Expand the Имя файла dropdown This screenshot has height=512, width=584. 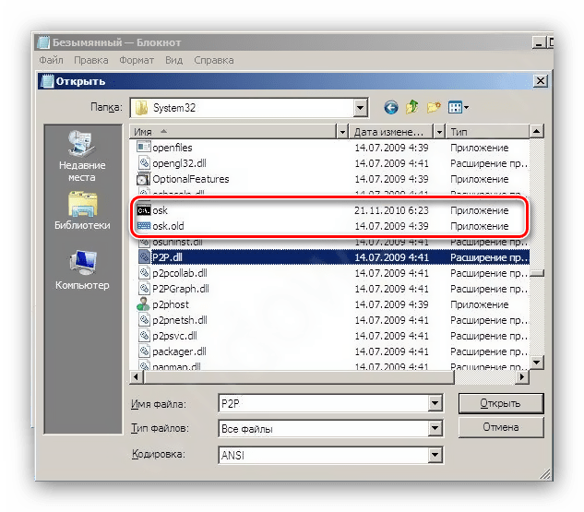pyautogui.click(x=435, y=403)
